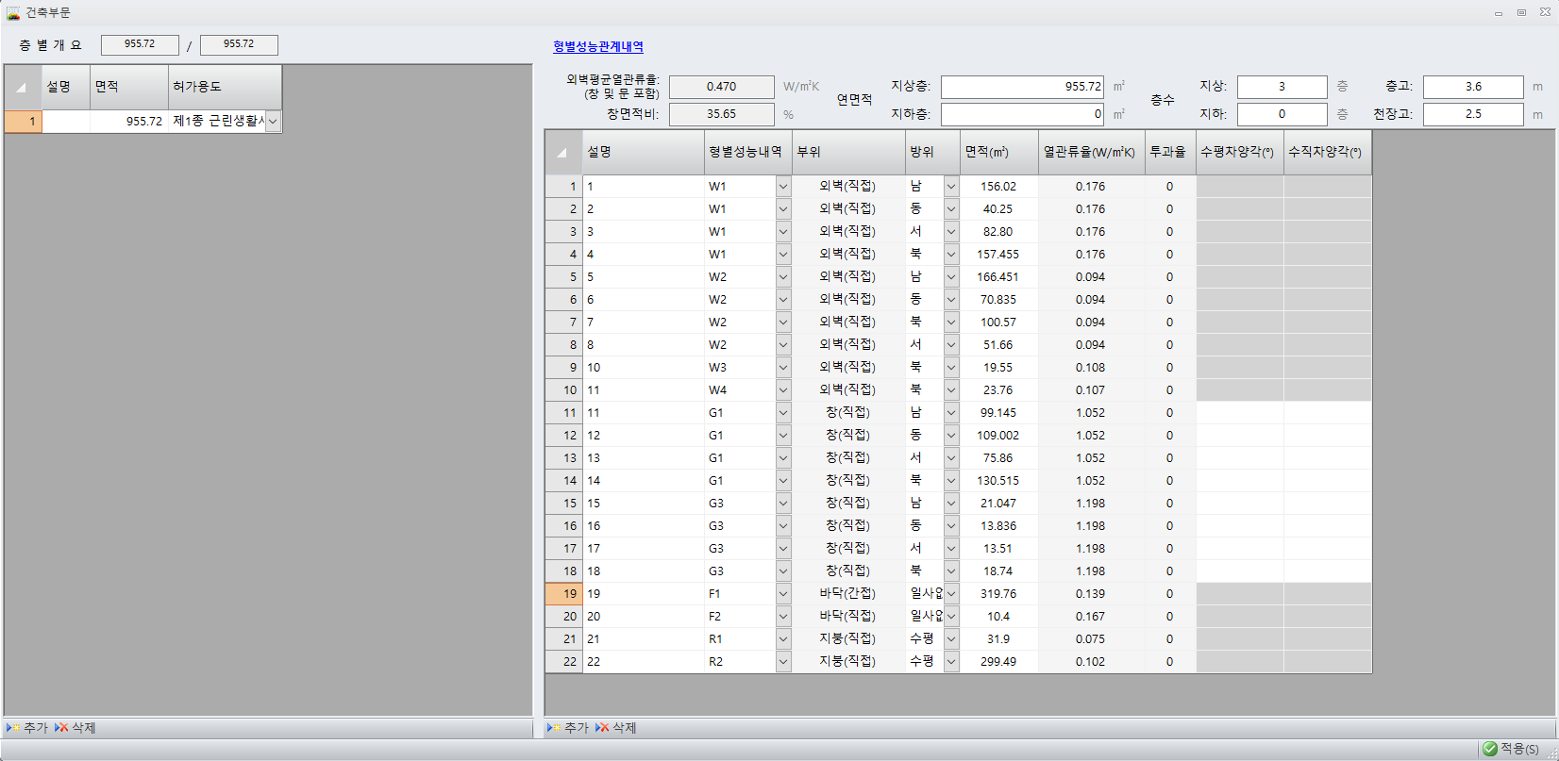The width and height of the screenshot is (1559, 761).
Task: Click the 건축부문 window title icon
Action: pos(13,12)
